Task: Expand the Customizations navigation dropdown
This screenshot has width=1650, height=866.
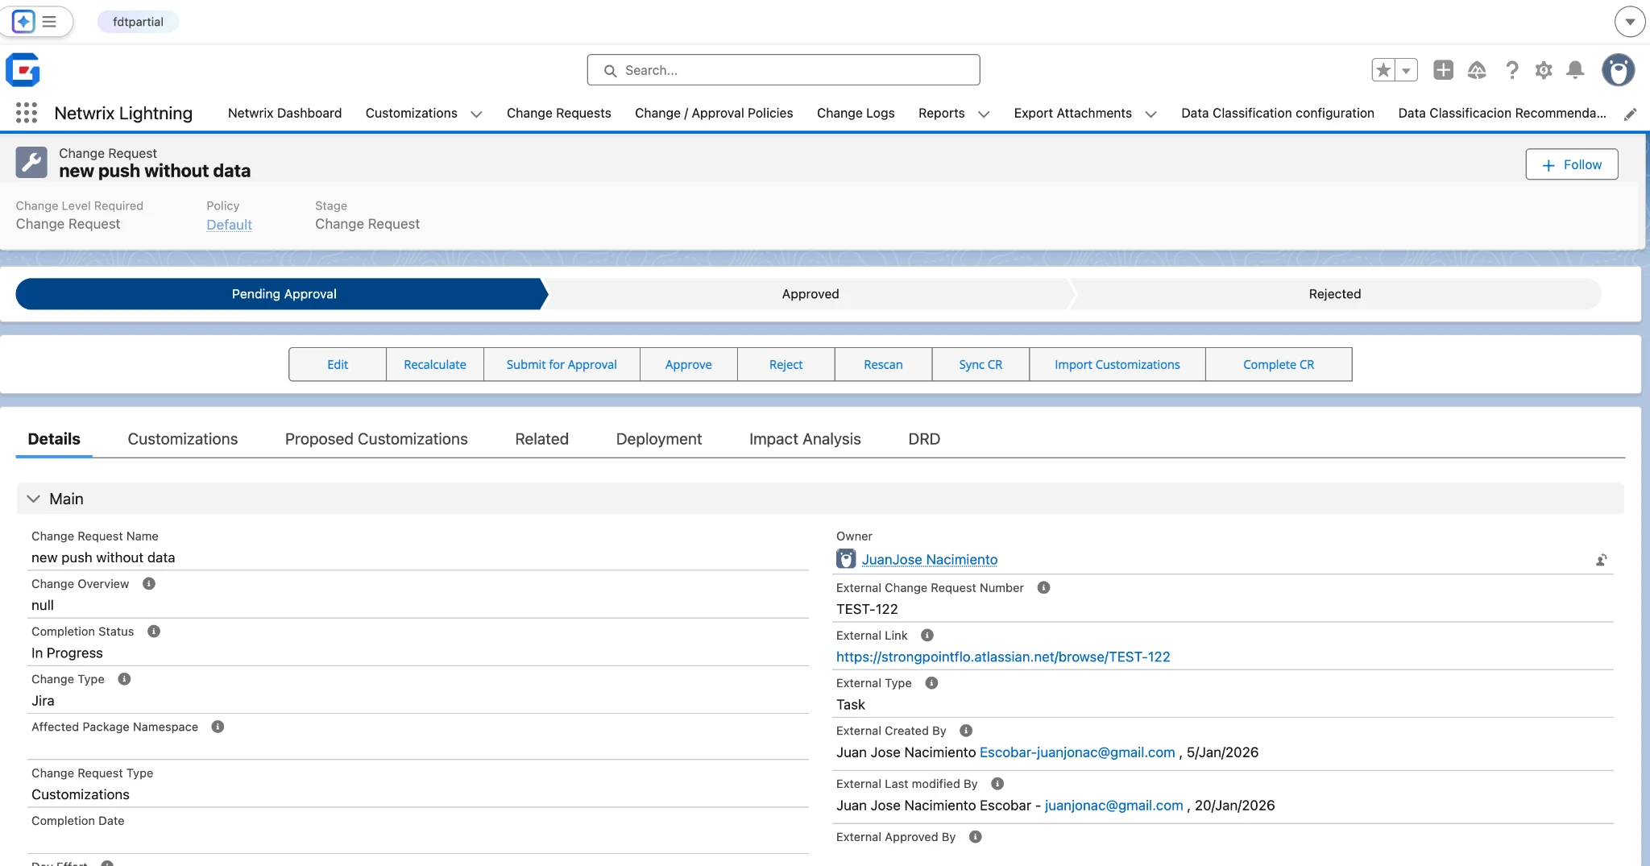Action: (x=475, y=114)
